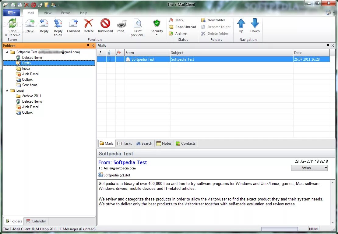Screen dimensions: 338x234
Task: Navigate Up to previous mail
Action: (x=241, y=26)
